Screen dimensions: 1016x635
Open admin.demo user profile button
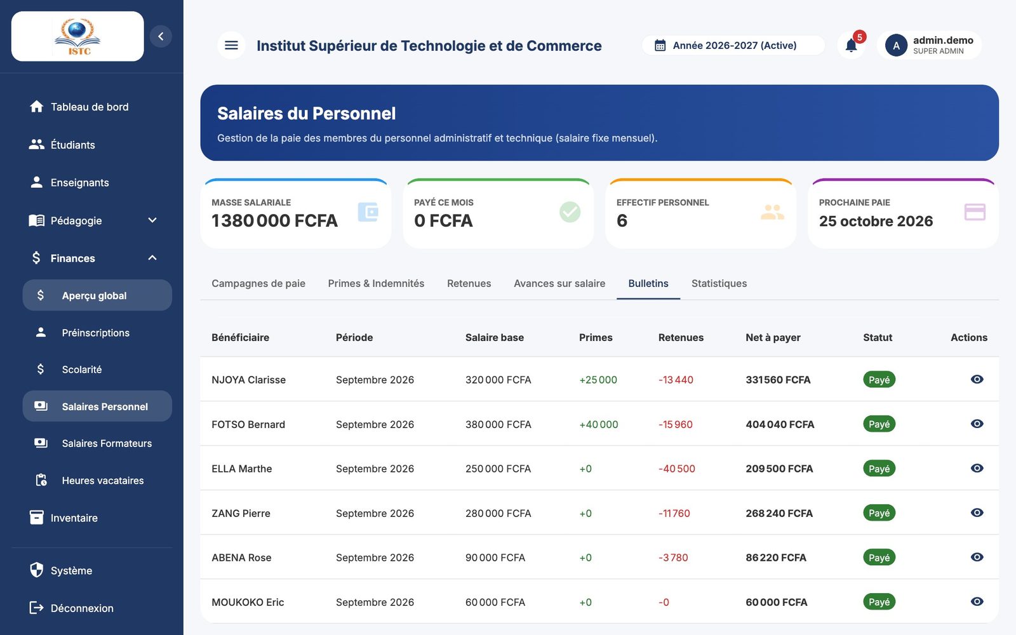coord(929,45)
